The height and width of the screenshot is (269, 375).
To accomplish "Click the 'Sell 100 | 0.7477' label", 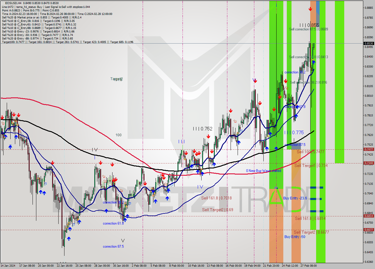I will [x=310, y=152].
